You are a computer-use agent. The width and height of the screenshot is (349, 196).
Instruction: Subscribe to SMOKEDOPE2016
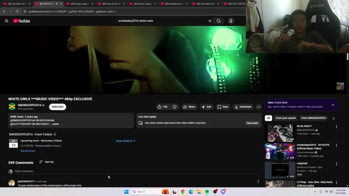coord(58,107)
